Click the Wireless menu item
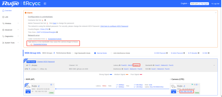 click(x=8, y=23)
